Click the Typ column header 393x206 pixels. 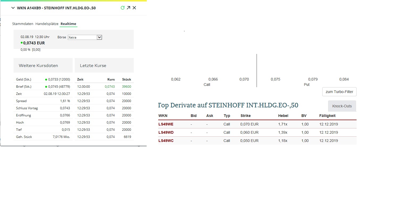coord(227,116)
